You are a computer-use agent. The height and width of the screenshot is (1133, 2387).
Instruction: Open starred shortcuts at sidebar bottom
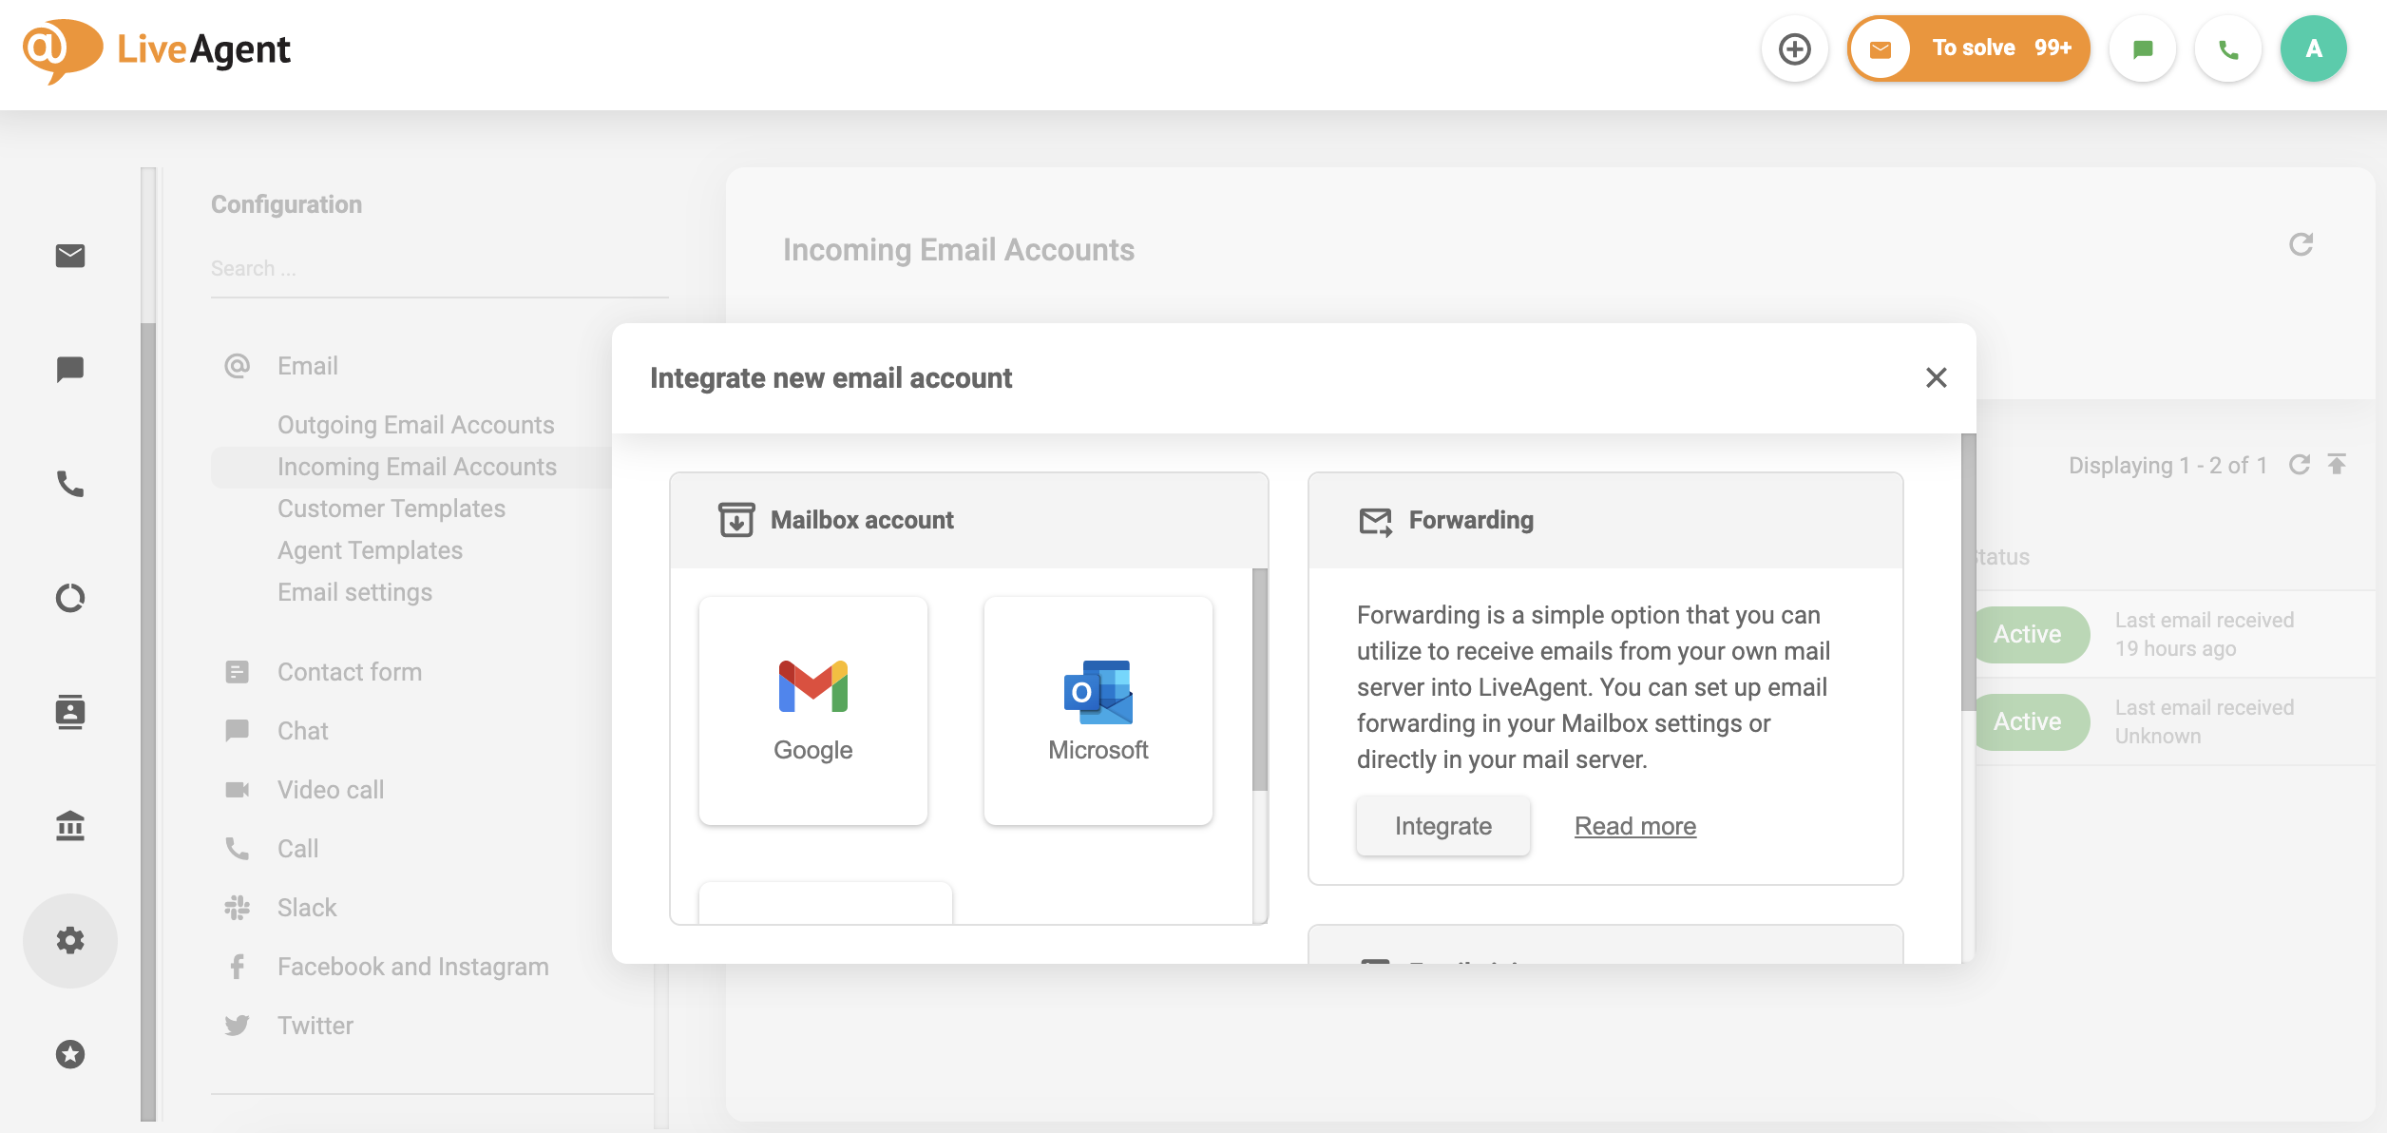(69, 1054)
